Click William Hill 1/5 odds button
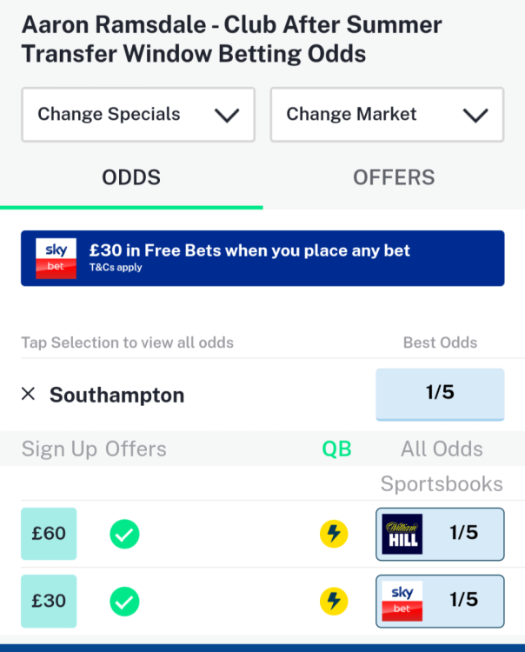525x652 pixels. tap(463, 534)
